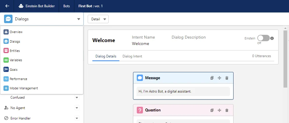Open the Error Handler dialog options arrow
The image size is (289, 123).
[77, 118]
